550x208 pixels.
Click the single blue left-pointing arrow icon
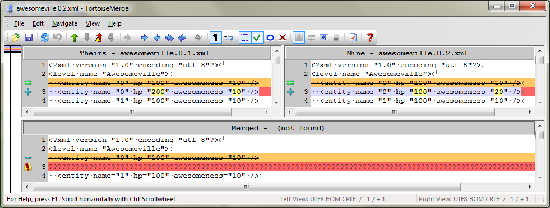click(157, 37)
